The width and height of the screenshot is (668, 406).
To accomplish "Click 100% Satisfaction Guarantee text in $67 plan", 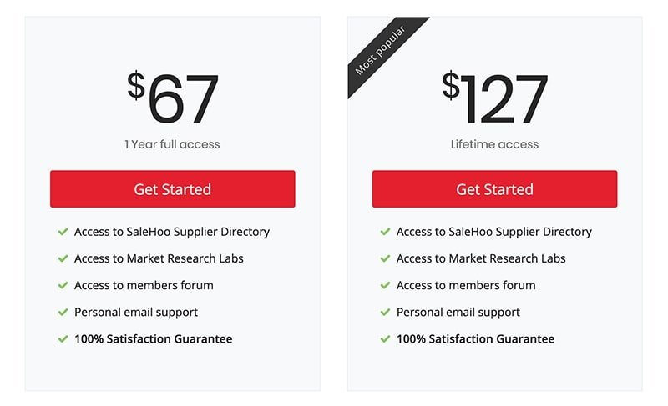I will click(154, 339).
